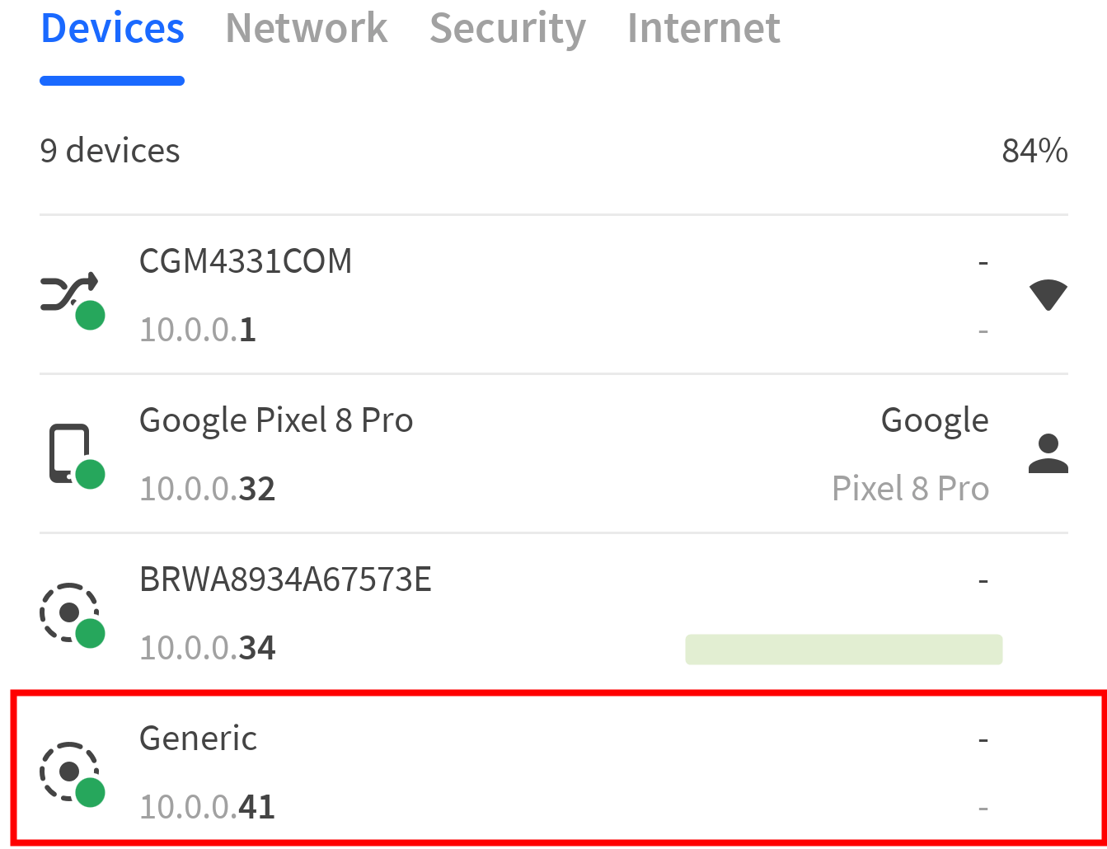Click the dashed-circle icon for Generic device
This screenshot has height=849, width=1107.
(x=68, y=772)
